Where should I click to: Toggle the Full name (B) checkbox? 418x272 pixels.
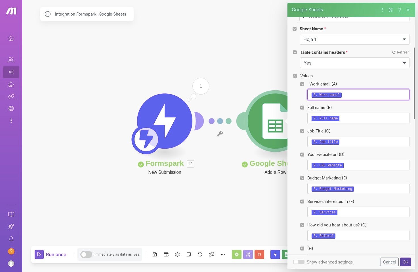pos(302,108)
